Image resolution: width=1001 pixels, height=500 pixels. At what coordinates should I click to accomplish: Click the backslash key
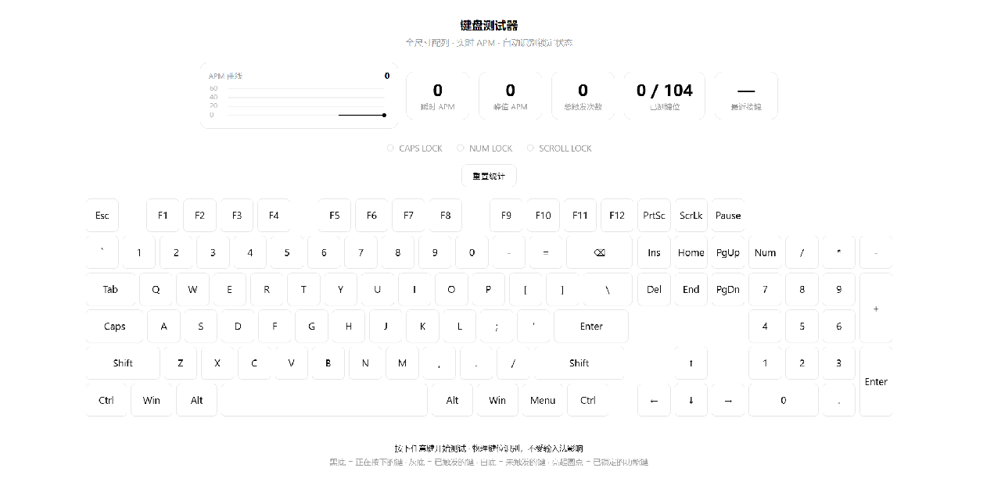(608, 289)
